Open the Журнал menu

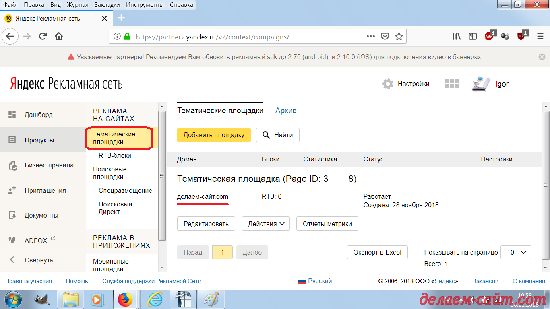tap(77, 5)
